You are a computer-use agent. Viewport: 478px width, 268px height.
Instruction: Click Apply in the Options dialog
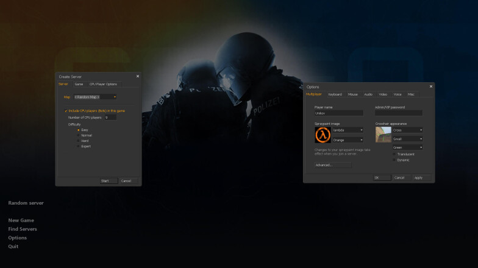pos(421,178)
